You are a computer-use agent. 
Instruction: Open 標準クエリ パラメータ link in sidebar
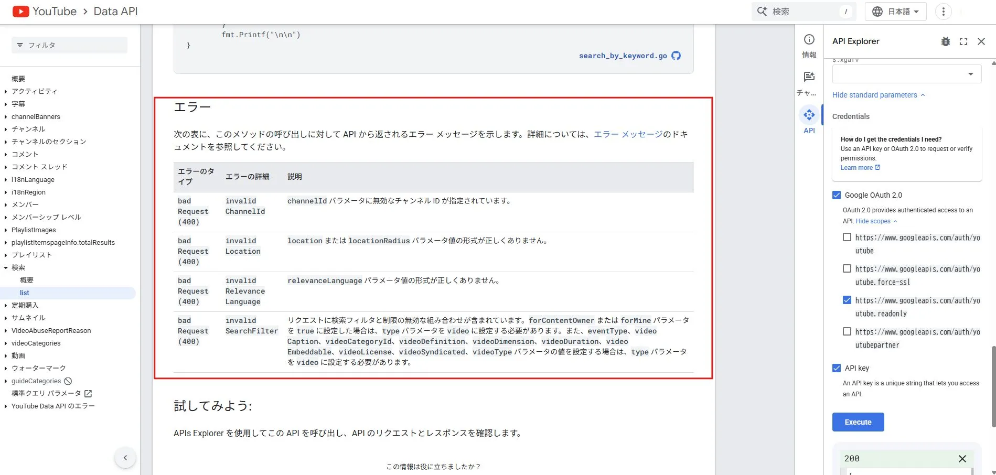(46, 393)
